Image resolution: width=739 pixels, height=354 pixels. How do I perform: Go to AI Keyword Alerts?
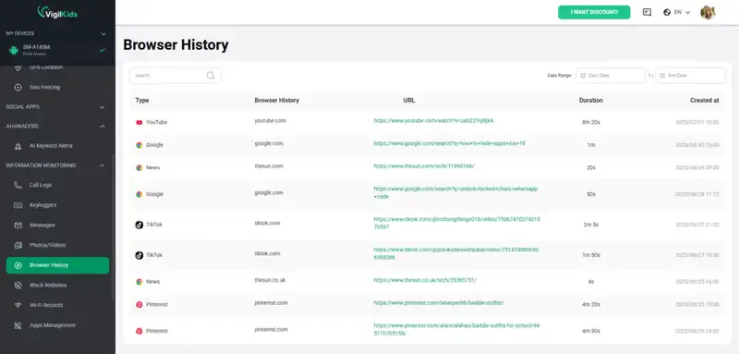pyautogui.click(x=51, y=146)
